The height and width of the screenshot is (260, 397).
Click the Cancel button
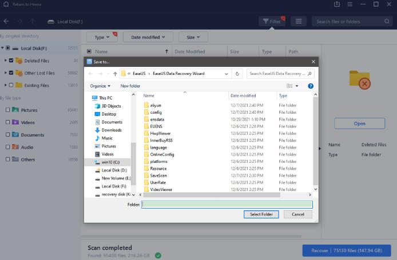click(298, 214)
